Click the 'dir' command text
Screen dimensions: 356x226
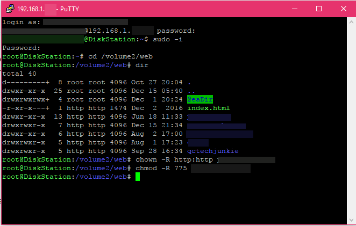pyautogui.click(x=142, y=65)
